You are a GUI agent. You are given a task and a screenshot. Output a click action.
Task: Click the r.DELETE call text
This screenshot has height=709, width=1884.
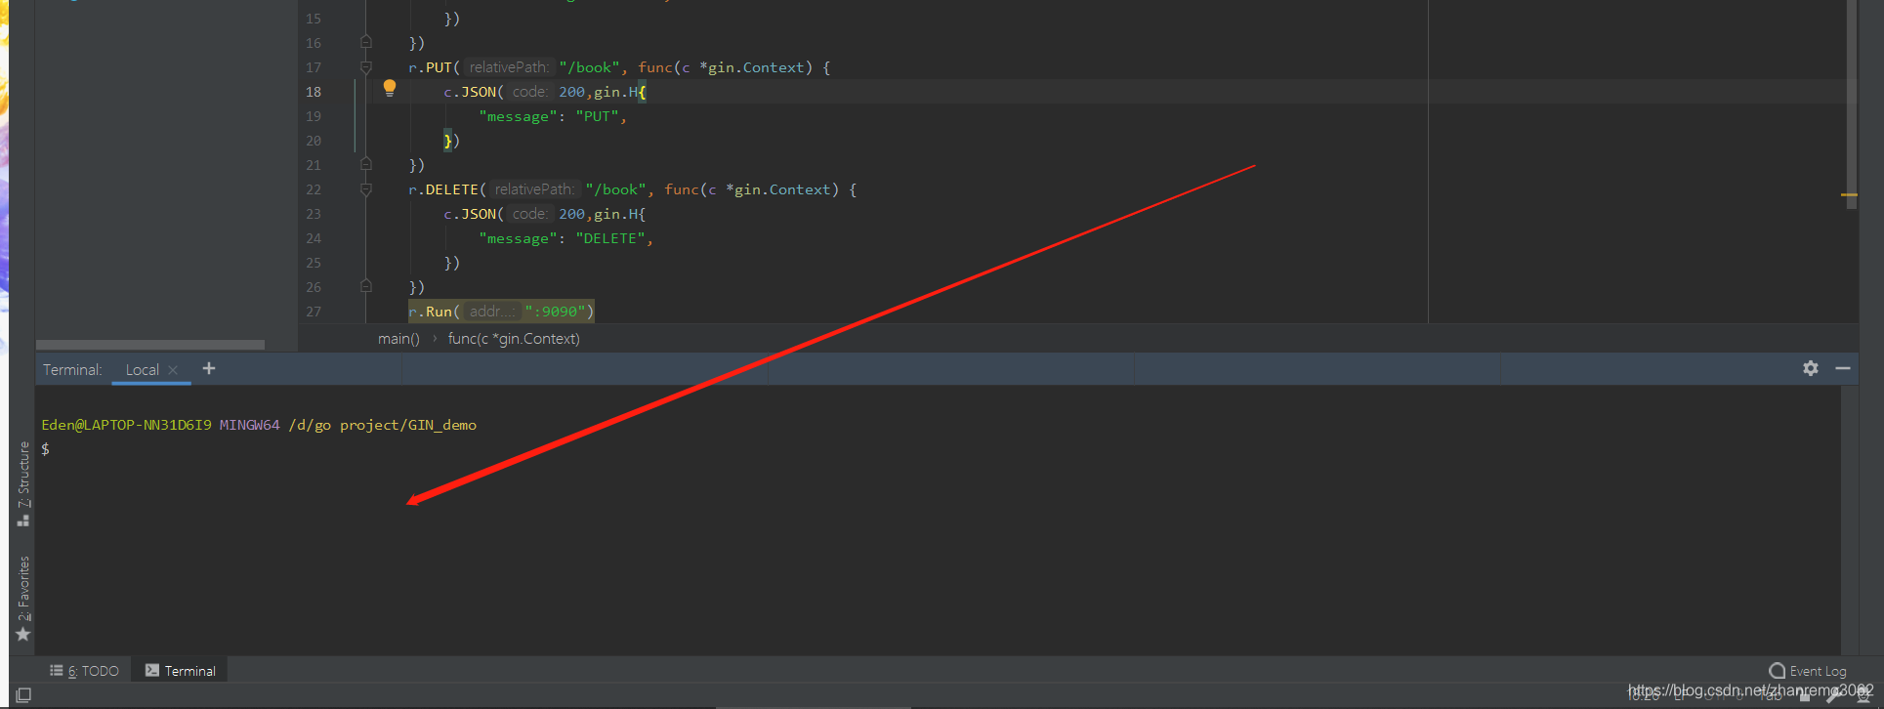tap(443, 189)
